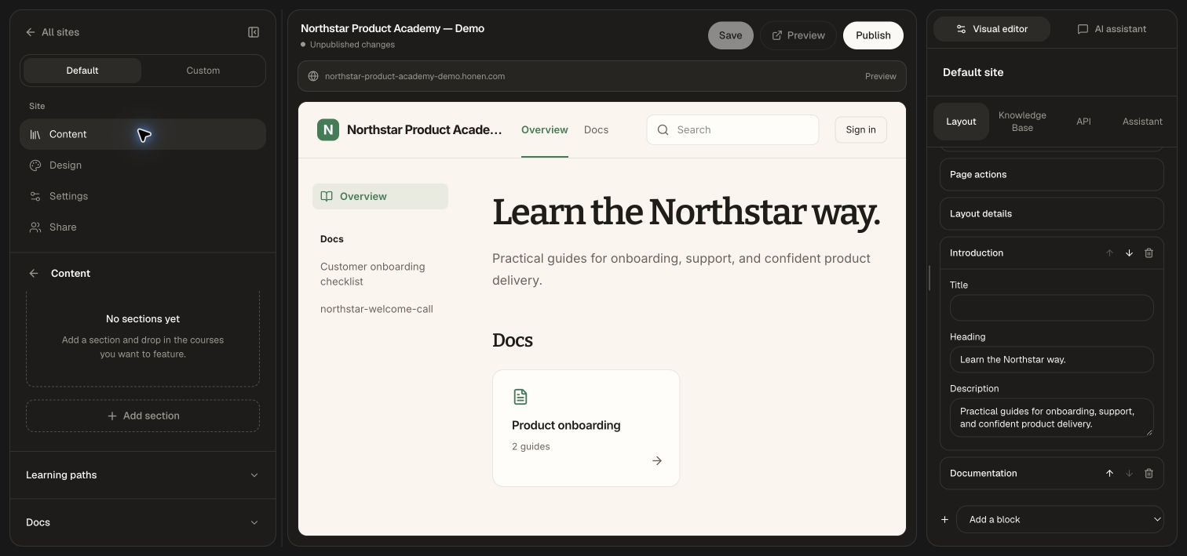This screenshot has width=1187, height=556.
Task: Open Content in the Site menu
Action: coord(143,134)
